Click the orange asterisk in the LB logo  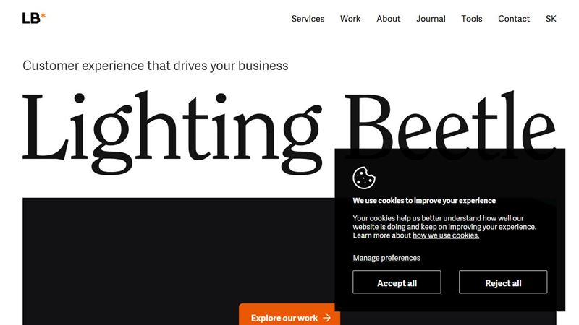[x=43, y=15]
